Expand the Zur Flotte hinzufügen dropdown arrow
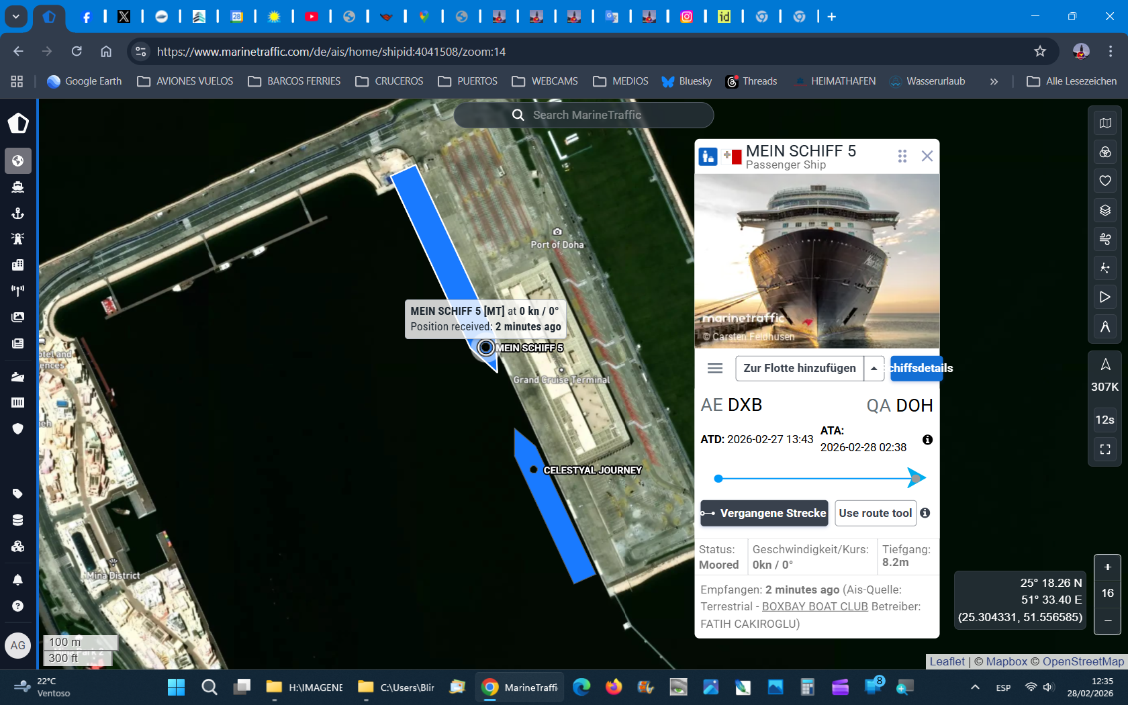 click(x=874, y=368)
